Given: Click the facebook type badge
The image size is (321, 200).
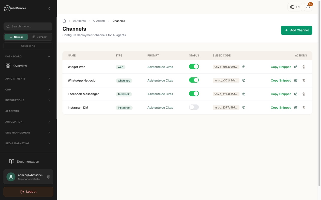Looking at the screenshot, I should click(x=124, y=94).
